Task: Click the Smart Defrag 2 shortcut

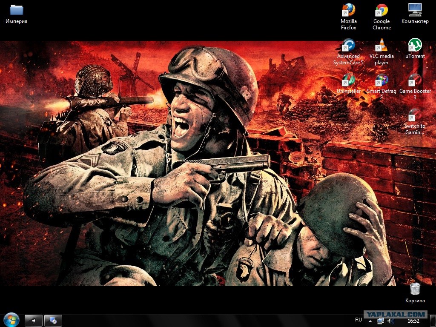Action: pos(381,87)
